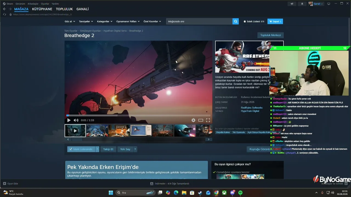Open Windows Start menu

(x=111, y=193)
